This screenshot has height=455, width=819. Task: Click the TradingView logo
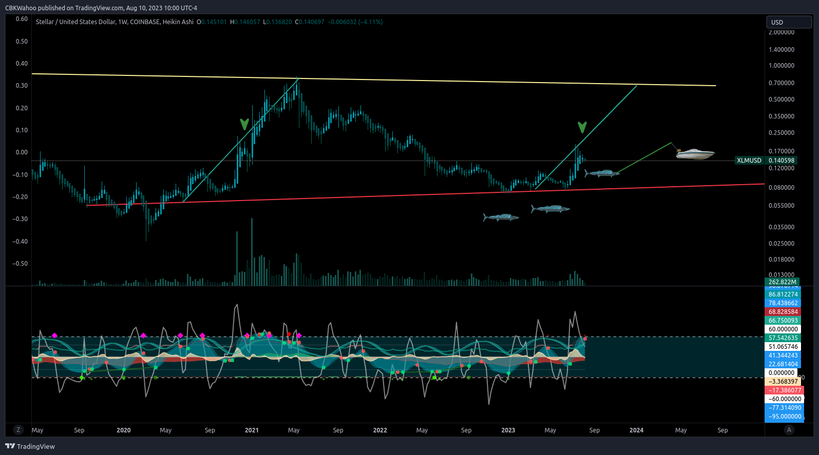coord(30,446)
